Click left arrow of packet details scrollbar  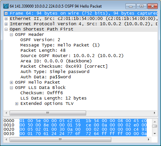tap(6, 113)
